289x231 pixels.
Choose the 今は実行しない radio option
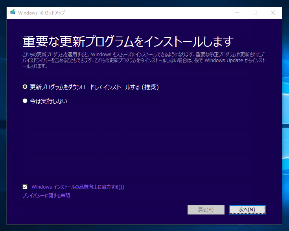[x=25, y=101]
